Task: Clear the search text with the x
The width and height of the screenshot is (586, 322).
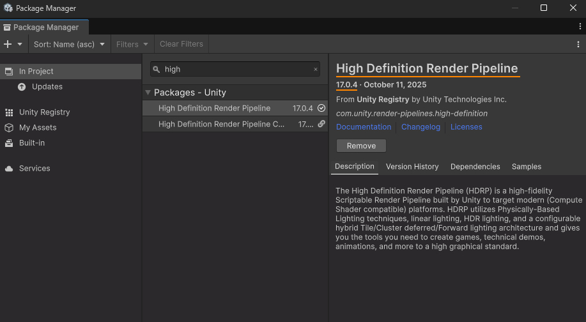Action: (316, 69)
